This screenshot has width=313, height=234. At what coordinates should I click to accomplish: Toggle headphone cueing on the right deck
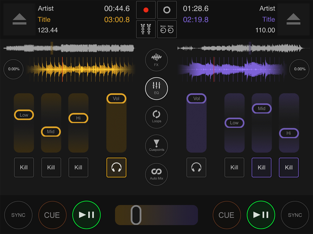[196, 167]
